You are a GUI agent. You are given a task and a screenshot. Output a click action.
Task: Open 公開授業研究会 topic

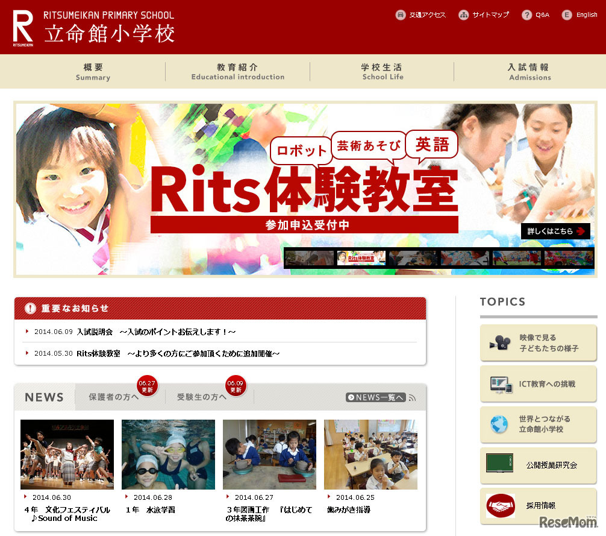(539, 465)
